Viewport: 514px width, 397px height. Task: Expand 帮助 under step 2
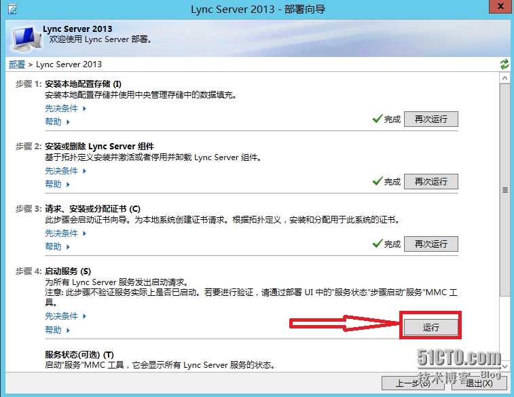[57, 184]
